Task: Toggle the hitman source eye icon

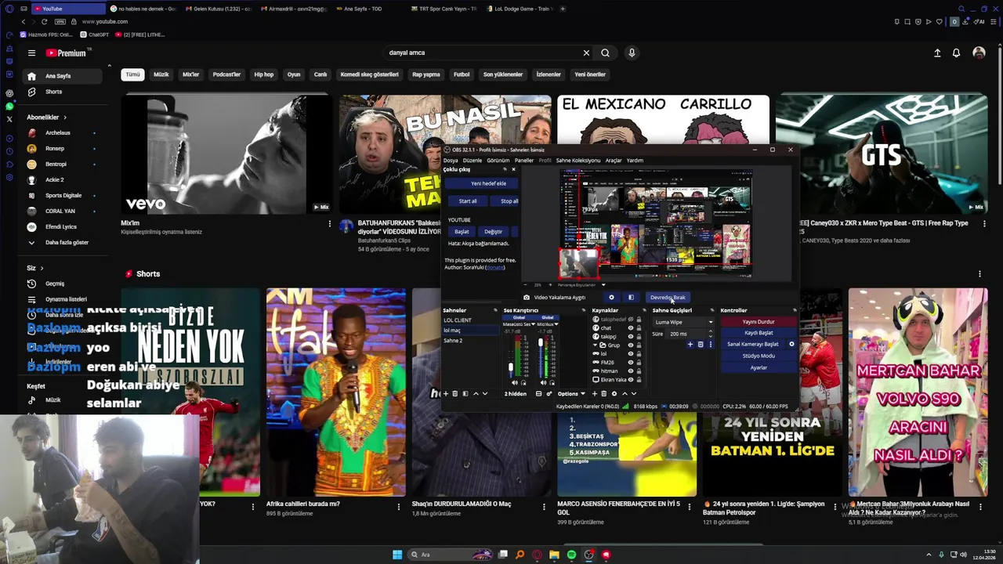Action: [x=631, y=371]
